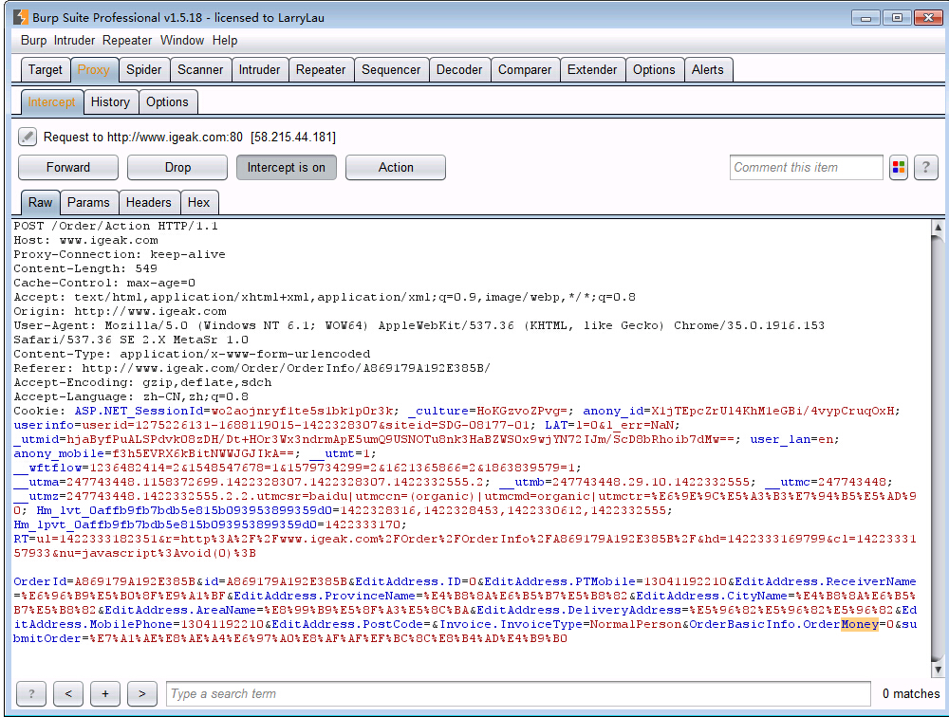
Task: Click the Proxy-Connection: keep-alive line
Action: click(x=120, y=254)
